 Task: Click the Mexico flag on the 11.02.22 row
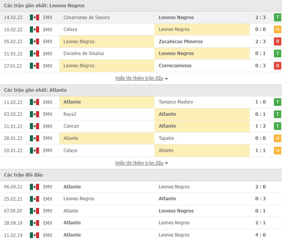click(x=34, y=102)
